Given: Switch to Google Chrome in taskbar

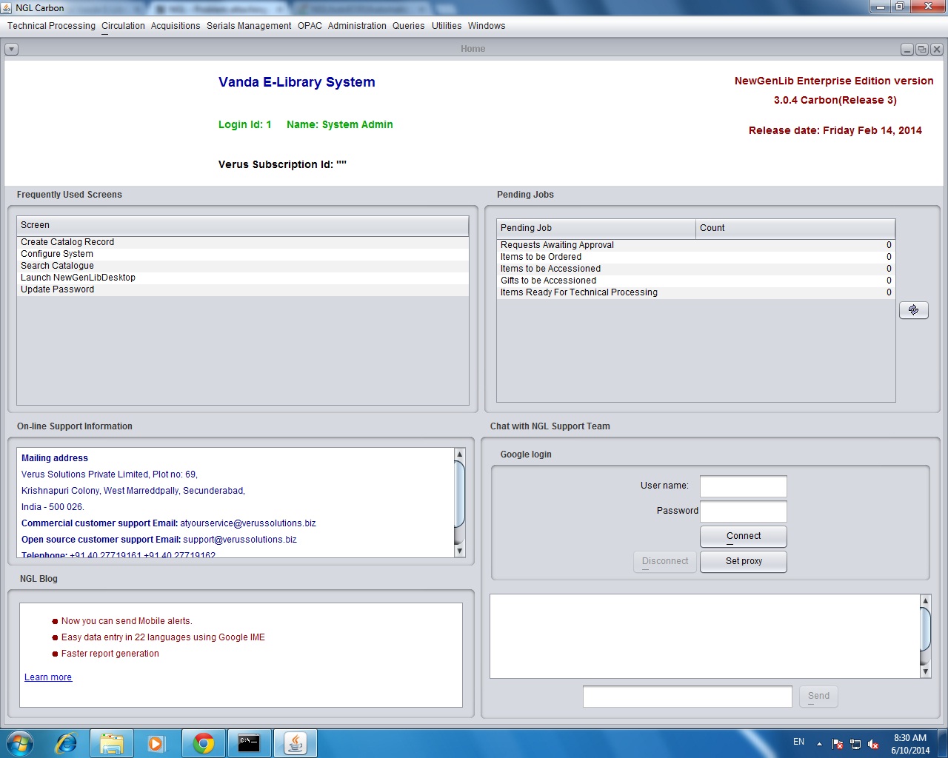Looking at the screenshot, I should coord(204,743).
